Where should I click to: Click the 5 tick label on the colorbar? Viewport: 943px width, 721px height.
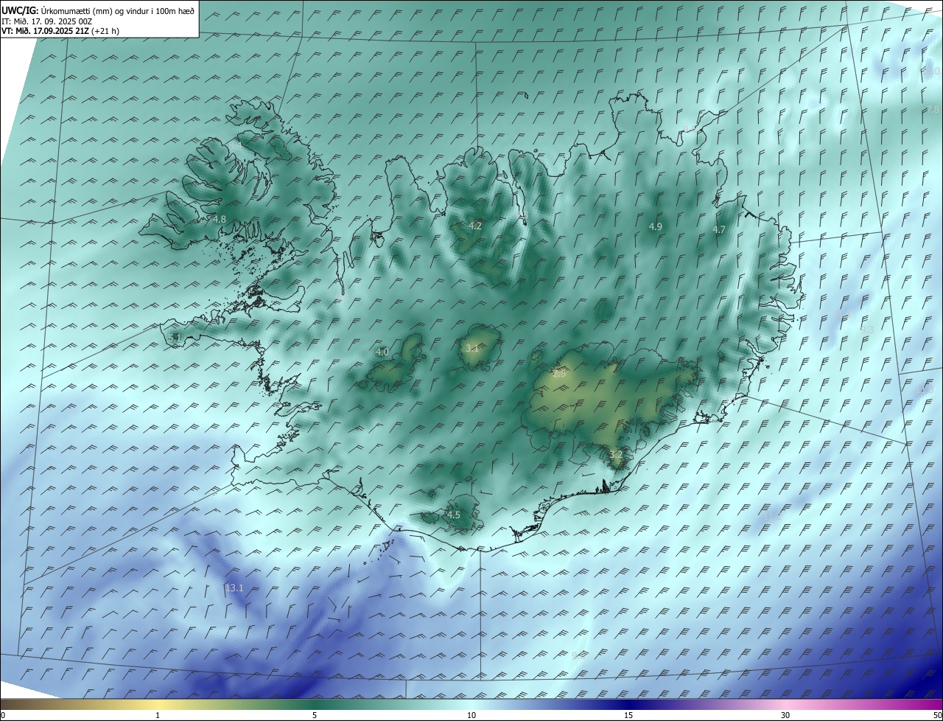(x=315, y=715)
